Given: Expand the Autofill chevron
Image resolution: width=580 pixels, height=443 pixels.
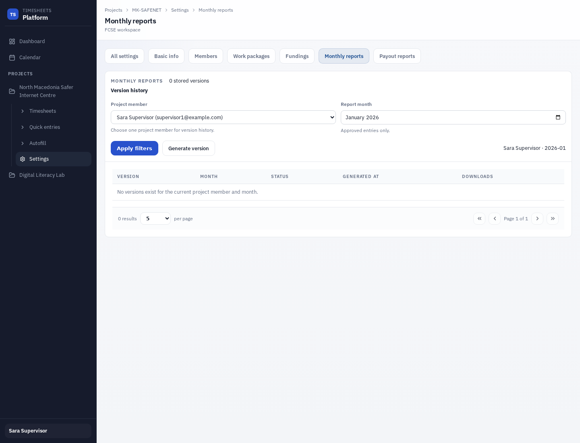Looking at the screenshot, I should click(x=23, y=143).
